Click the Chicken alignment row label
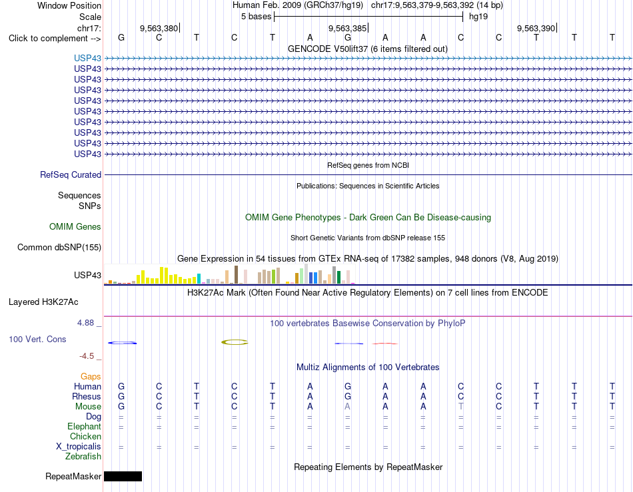The height and width of the screenshot is (492, 633). point(85,436)
